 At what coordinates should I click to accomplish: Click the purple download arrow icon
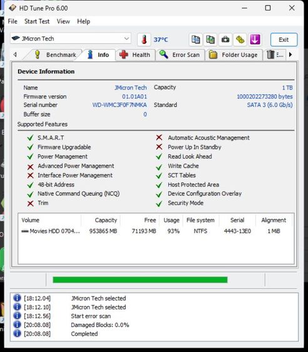coord(255,39)
